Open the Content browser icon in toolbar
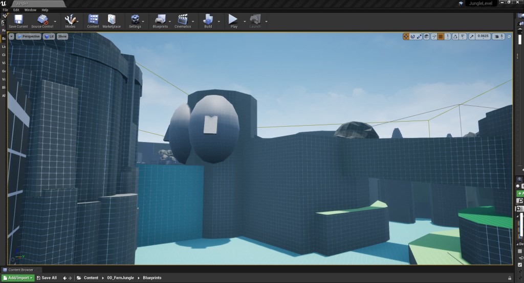Viewport: 524px width, 283px height. click(93, 20)
